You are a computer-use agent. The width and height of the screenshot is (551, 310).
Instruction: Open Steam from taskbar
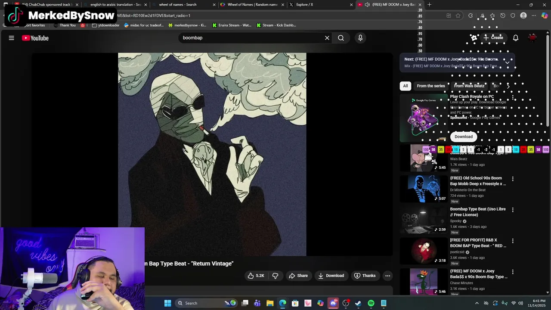tap(358, 303)
